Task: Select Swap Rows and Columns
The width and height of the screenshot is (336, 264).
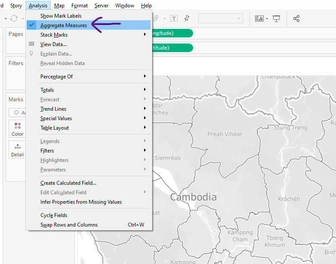Action: click(x=69, y=225)
